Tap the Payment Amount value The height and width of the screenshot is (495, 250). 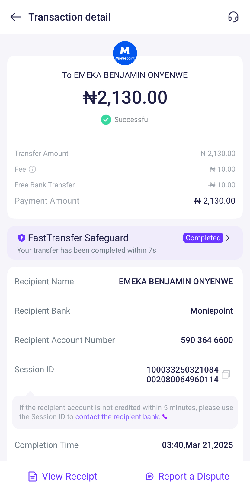[215, 201]
